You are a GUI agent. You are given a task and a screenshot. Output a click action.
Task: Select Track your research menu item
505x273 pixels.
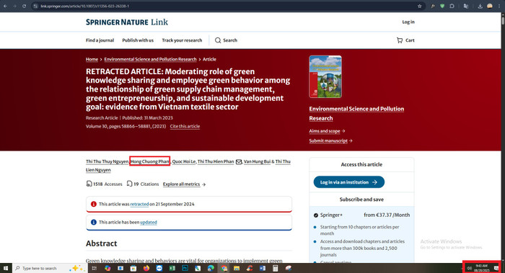coord(182,40)
